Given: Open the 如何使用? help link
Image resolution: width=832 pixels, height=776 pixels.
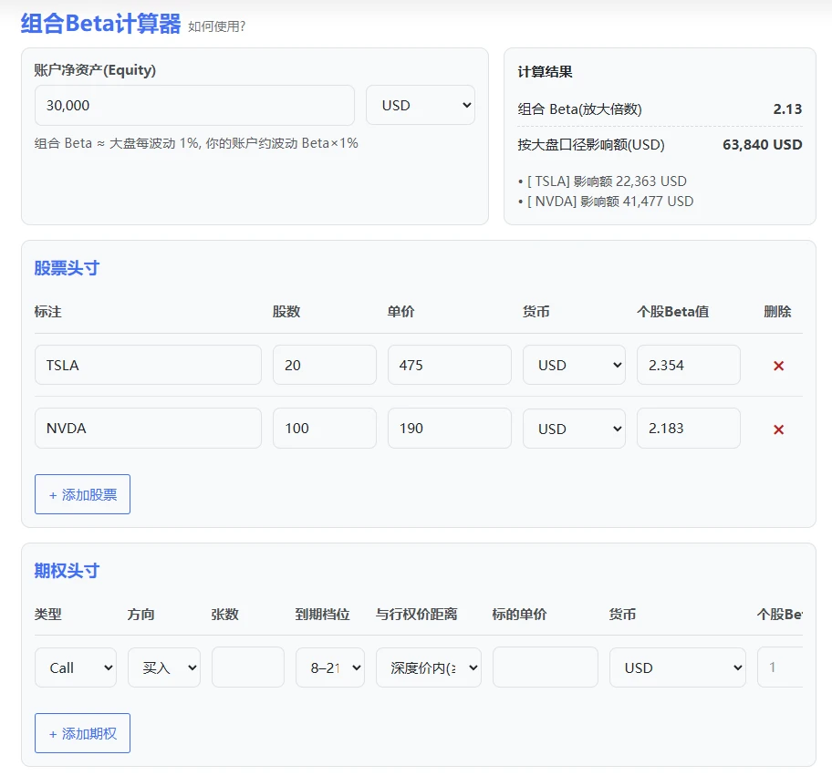Looking at the screenshot, I should click(x=216, y=26).
